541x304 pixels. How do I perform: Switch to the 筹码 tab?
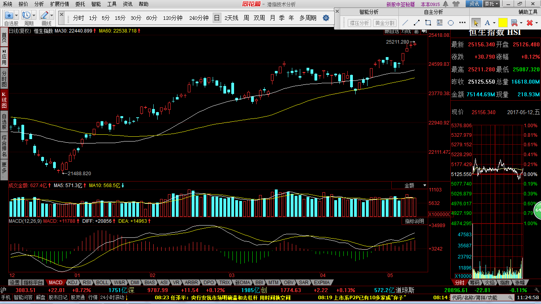click(x=474, y=283)
